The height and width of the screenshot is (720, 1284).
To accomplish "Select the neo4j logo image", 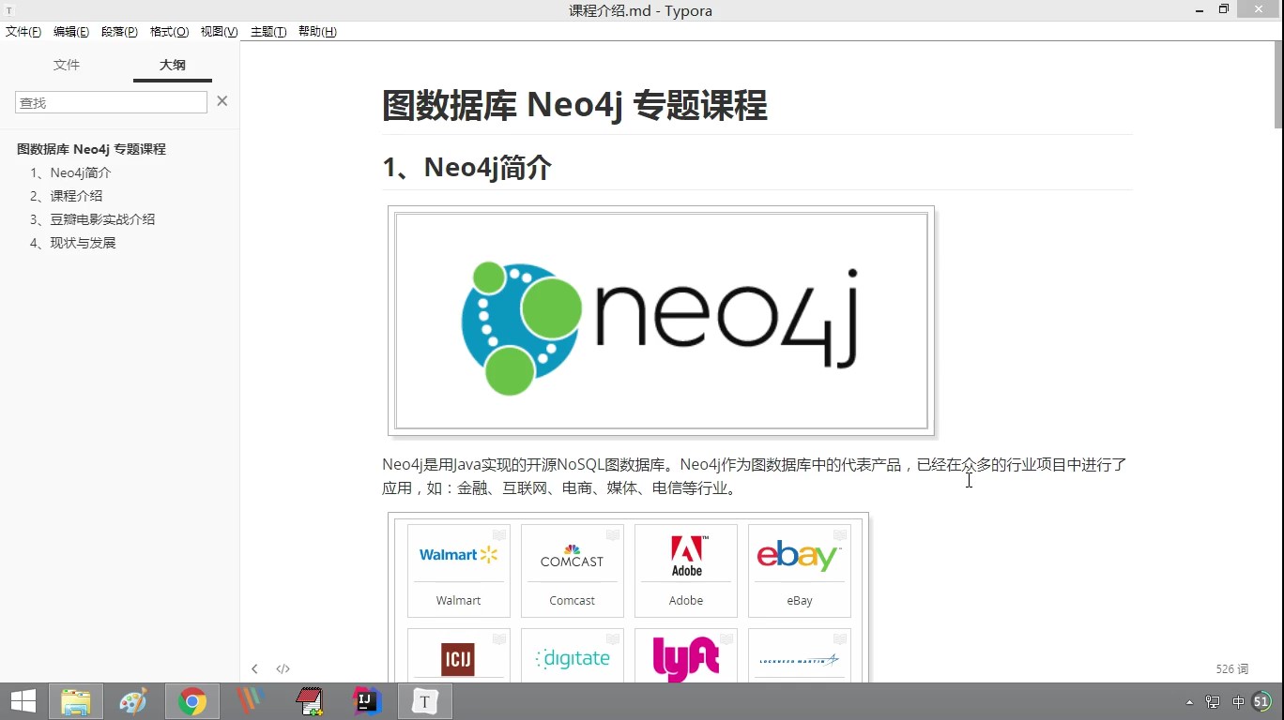I will pyautogui.click(x=662, y=321).
